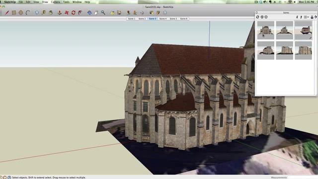
Task: Switch to the Scene 4 tab
Action: click(x=163, y=19)
